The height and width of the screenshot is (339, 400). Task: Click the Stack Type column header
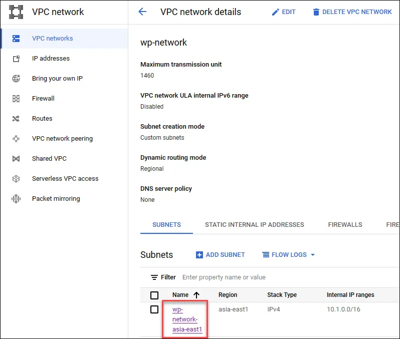click(x=282, y=295)
